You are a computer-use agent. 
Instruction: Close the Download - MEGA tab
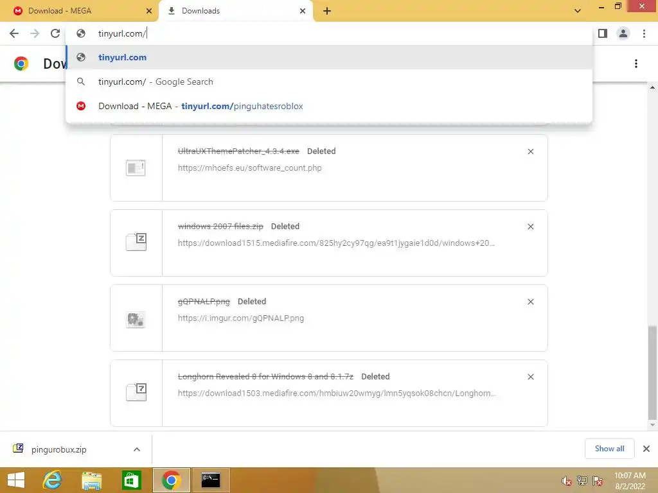click(x=149, y=11)
